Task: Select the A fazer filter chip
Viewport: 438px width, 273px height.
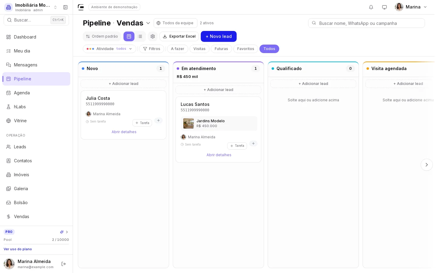Action: 178,49
